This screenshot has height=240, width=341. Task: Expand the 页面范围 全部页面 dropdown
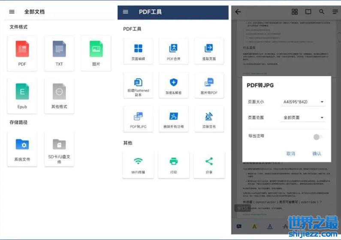coord(303,118)
